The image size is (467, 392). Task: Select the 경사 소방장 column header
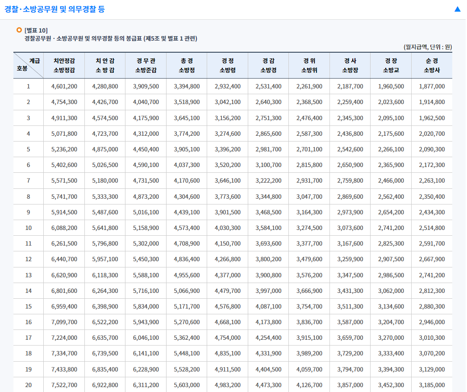point(350,65)
